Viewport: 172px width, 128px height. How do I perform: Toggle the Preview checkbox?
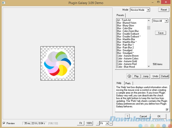4,123
